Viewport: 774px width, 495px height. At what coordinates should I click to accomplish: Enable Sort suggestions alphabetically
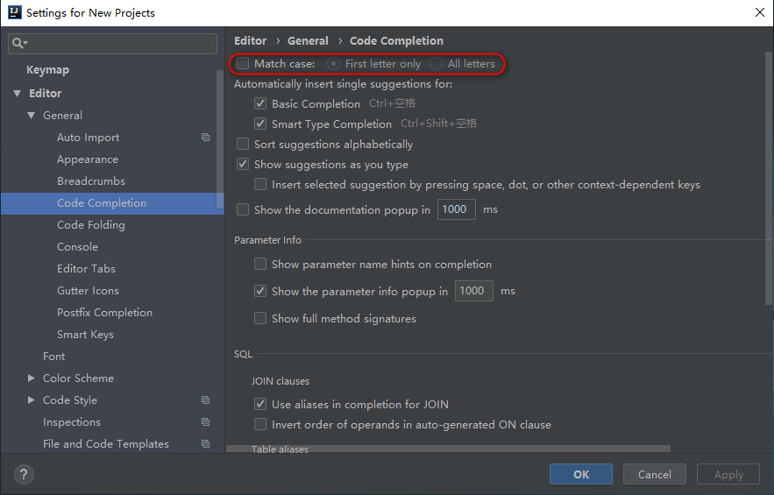click(243, 144)
